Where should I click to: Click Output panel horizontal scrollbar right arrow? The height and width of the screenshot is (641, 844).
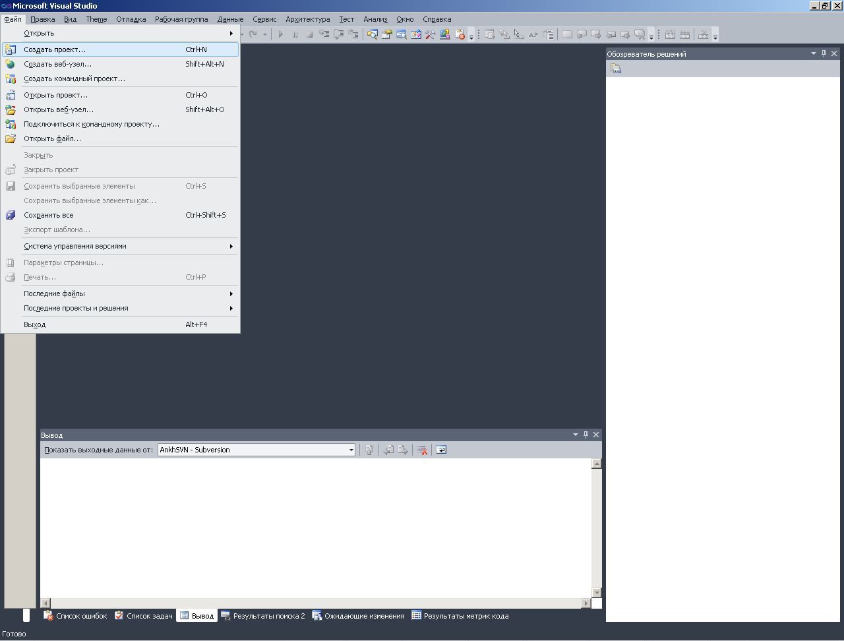(586, 603)
